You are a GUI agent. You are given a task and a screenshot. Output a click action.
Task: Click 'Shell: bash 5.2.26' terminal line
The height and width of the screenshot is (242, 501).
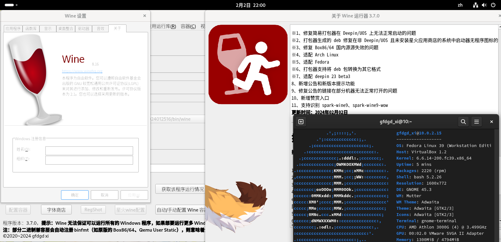(419, 177)
